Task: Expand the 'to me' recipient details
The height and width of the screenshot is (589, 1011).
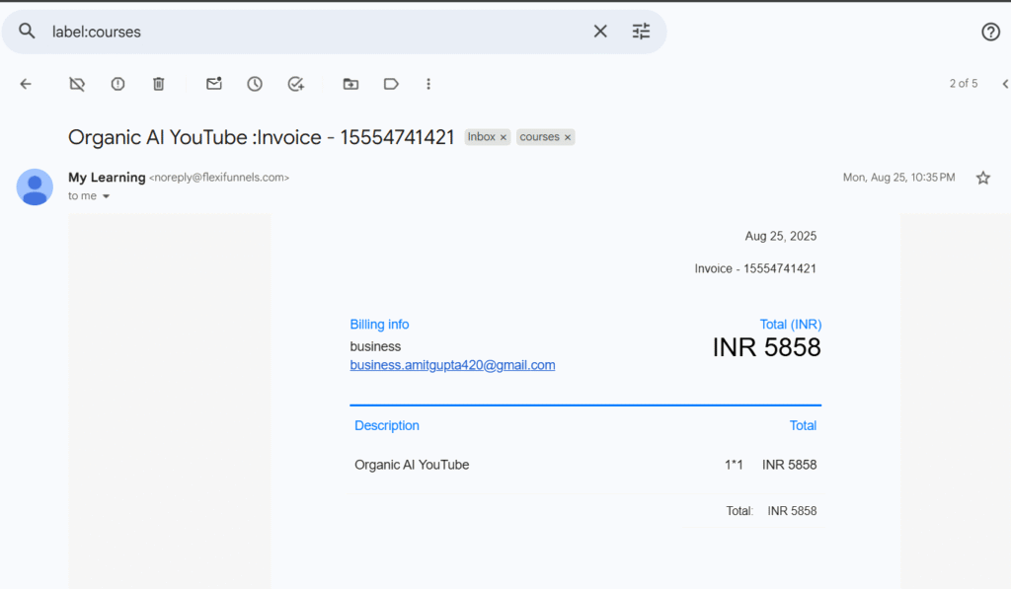Action: (x=107, y=196)
